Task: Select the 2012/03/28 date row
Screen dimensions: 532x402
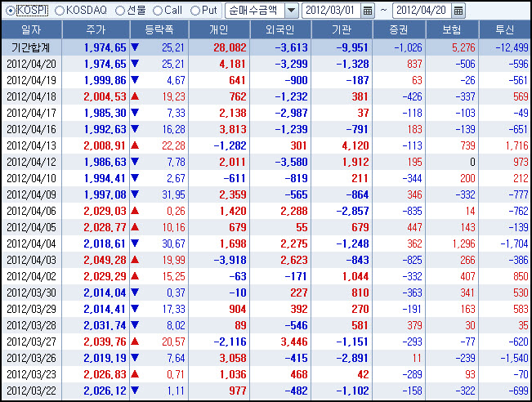Action: point(266,325)
